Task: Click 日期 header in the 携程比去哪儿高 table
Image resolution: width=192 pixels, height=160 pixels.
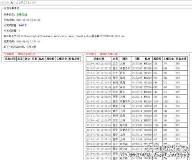Action: click(137, 59)
